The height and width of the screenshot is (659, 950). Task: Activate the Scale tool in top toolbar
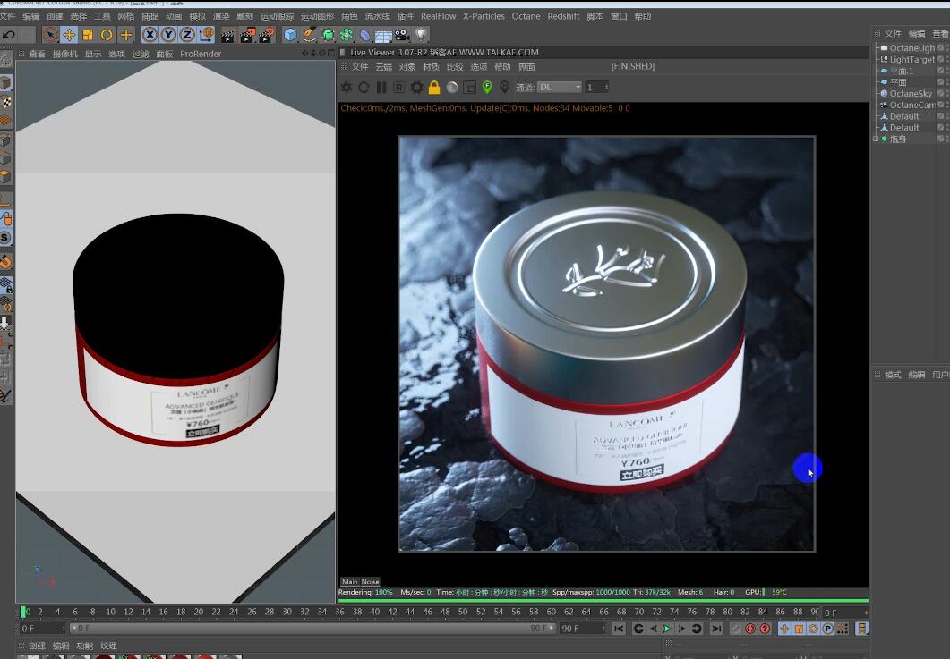[x=88, y=35]
